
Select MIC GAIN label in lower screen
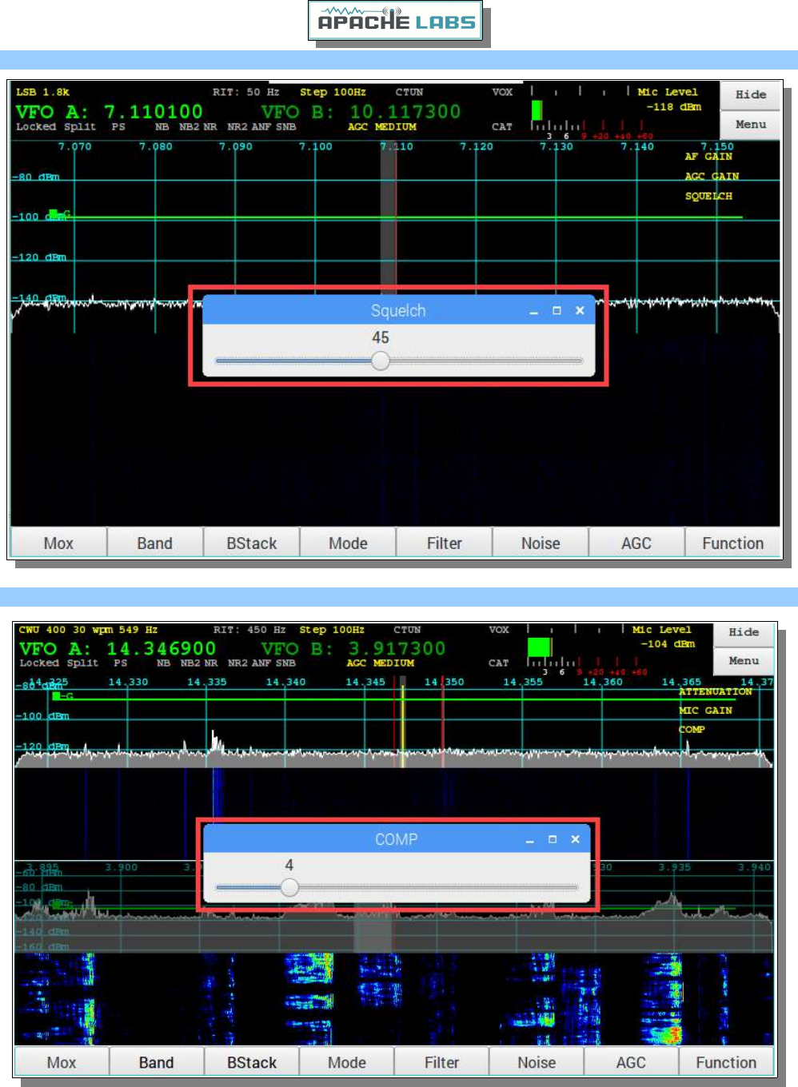click(705, 711)
